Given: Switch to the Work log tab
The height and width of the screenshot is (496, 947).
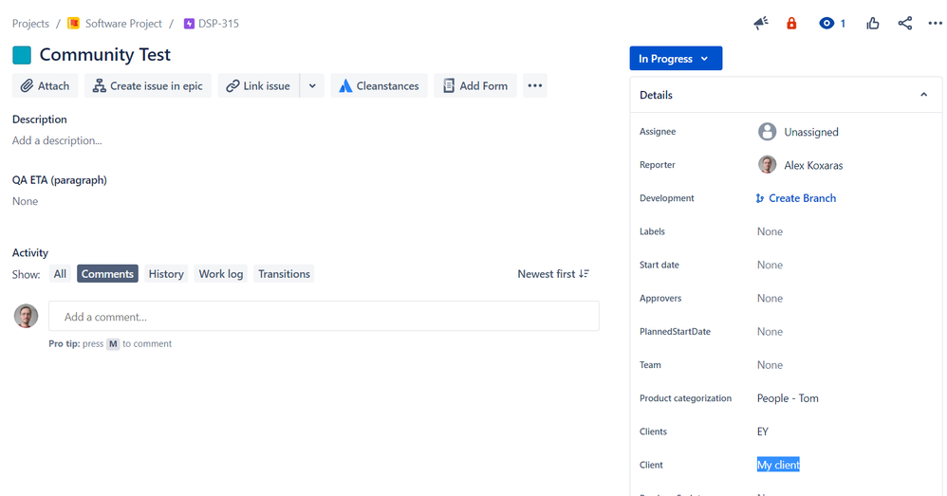Looking at the screenshot, I should 221,274.
